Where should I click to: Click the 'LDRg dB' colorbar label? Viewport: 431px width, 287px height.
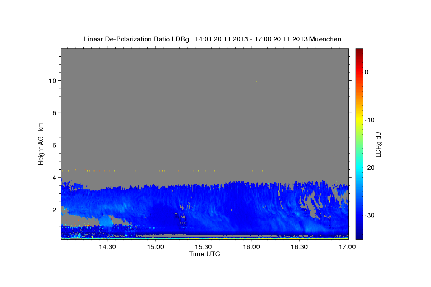click(x=378, y=144)
